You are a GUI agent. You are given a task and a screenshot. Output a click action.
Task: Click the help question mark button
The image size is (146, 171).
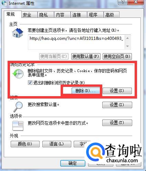(123, 2)
